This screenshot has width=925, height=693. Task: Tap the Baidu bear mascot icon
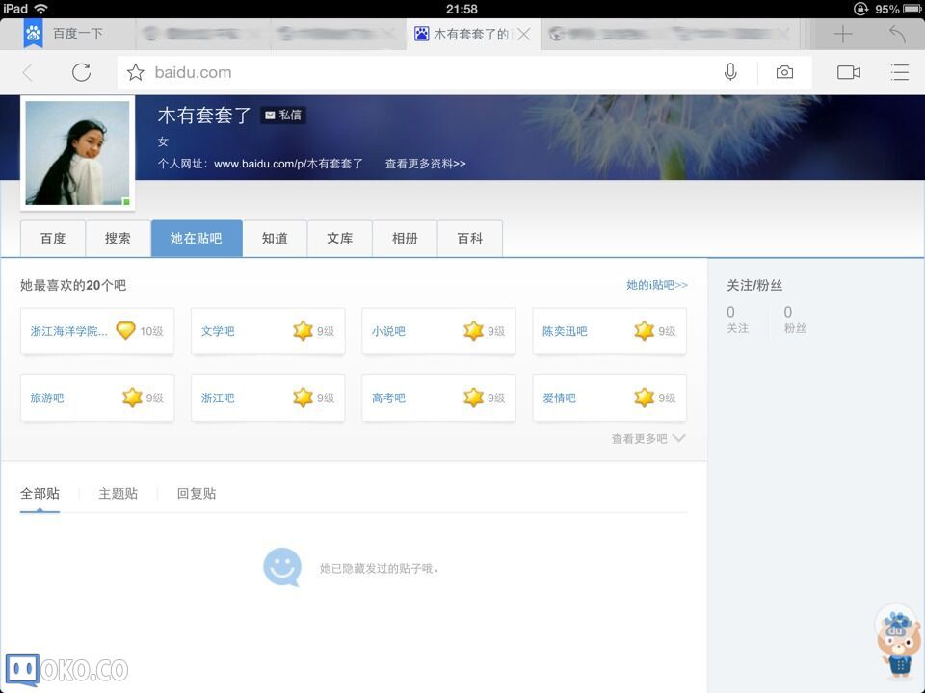tap(897, 642)
